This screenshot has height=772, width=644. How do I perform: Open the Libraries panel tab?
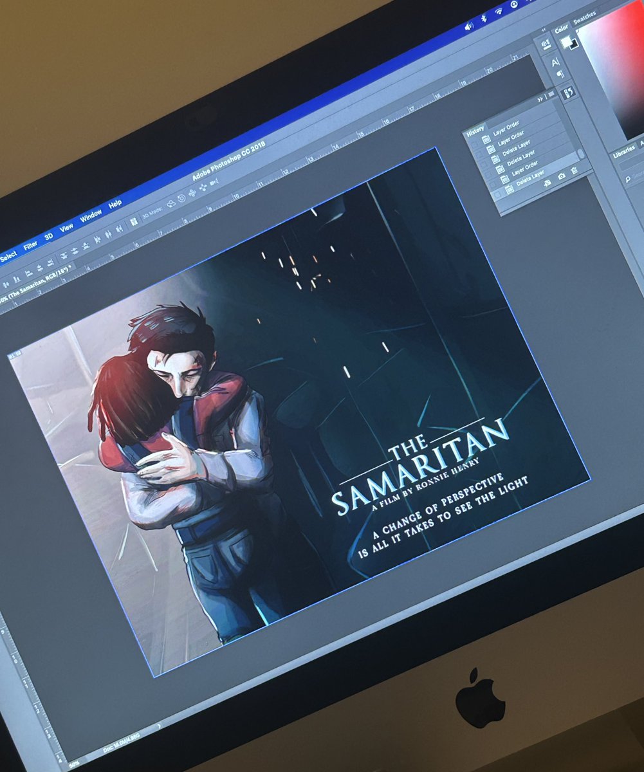[x=624, y=152]
